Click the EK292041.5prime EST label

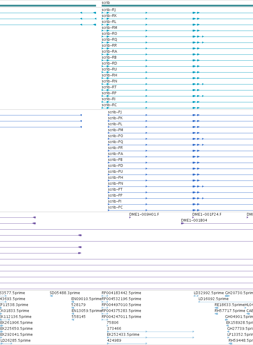(x=17, y=334)
